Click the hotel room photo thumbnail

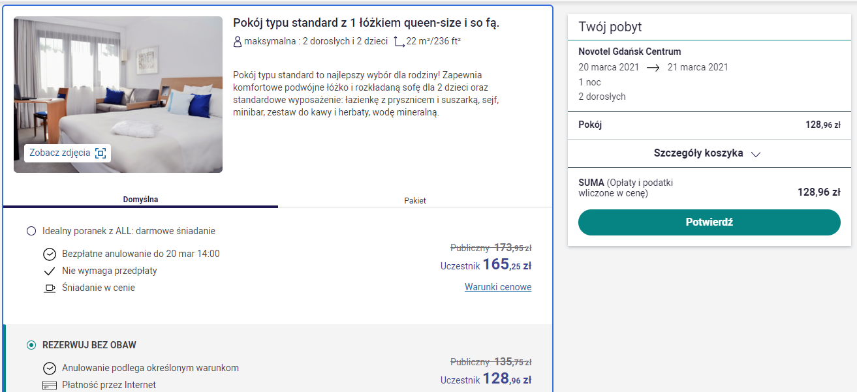point(118,95)
